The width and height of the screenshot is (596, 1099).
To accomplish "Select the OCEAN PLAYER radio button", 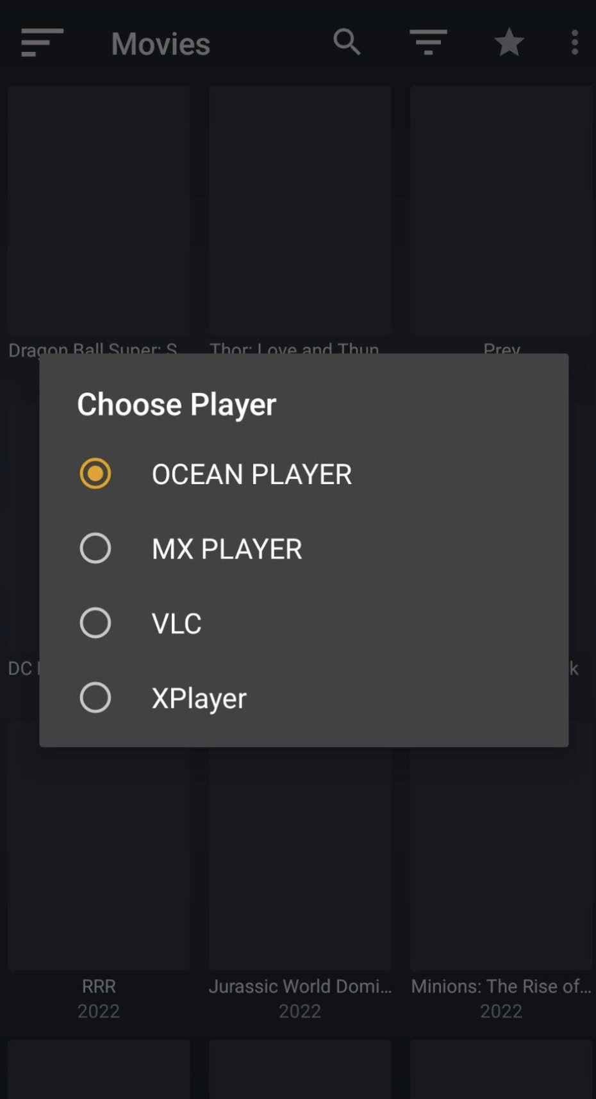I will 95,473.
